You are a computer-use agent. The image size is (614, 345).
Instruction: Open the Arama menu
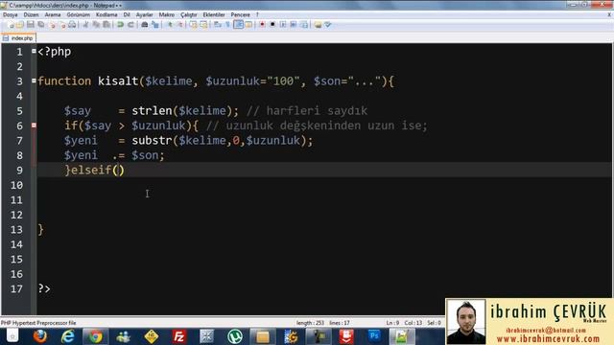click(53, 14)
